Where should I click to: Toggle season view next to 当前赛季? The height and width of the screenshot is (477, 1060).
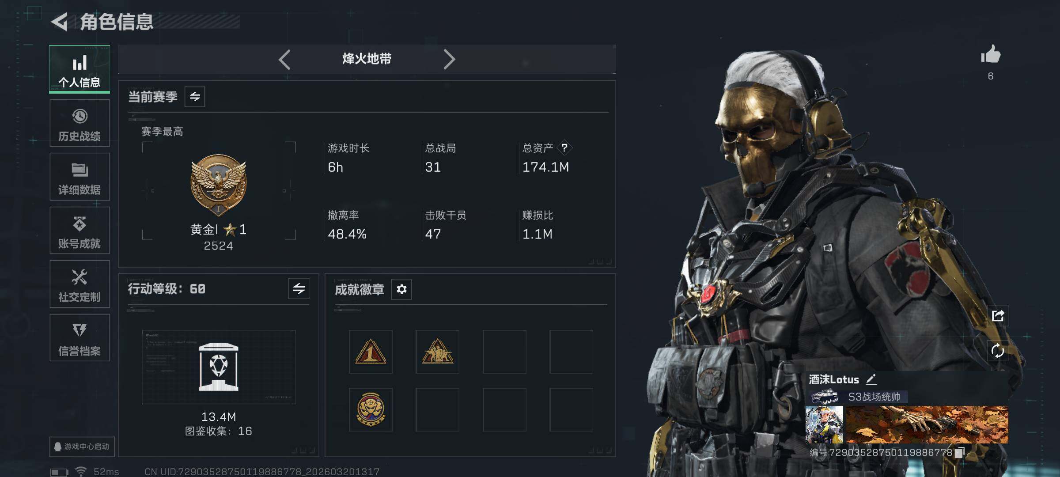pos(195,96)
